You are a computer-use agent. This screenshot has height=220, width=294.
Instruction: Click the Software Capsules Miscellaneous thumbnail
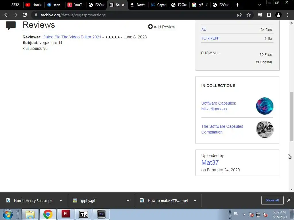pos(264,106)
